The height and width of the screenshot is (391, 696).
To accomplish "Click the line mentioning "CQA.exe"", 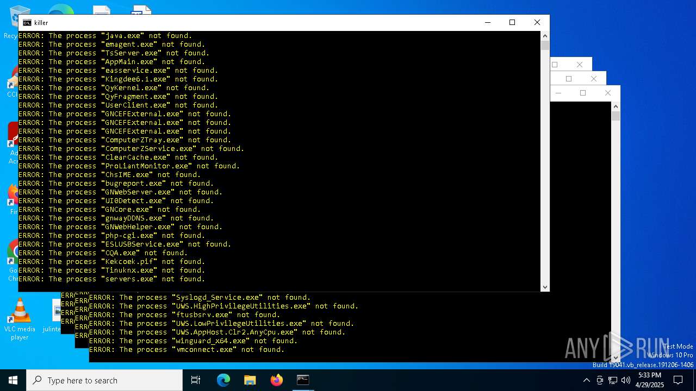I will point(103,253).
